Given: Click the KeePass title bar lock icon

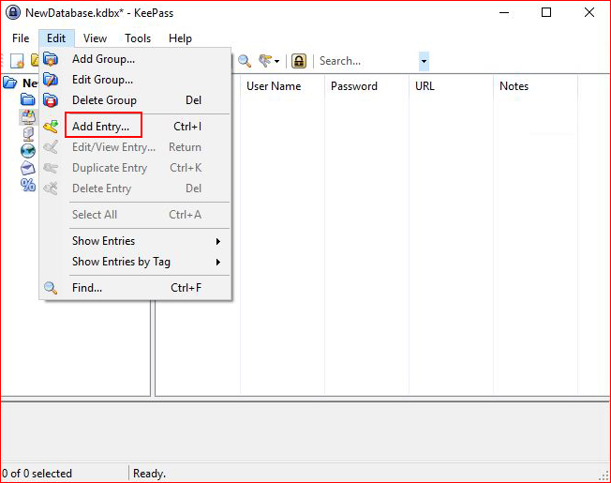Looking at the screenshot, I should click(x=13, y=12).
